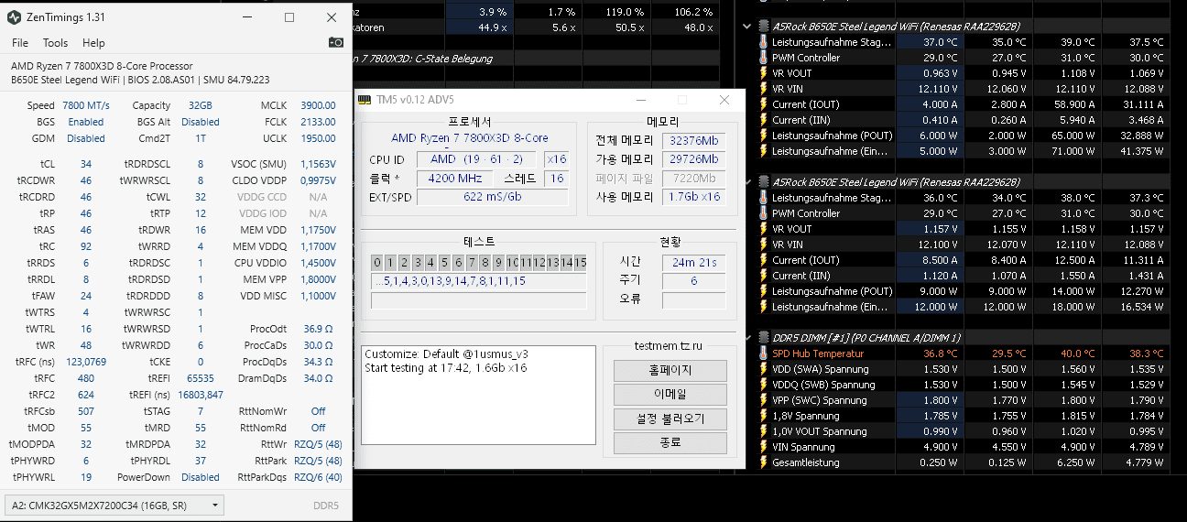Image resolution: width=1187 pixels, height=522 pixels.
Task: Click the 종료 button in TM5
Action: click(670, 443)
